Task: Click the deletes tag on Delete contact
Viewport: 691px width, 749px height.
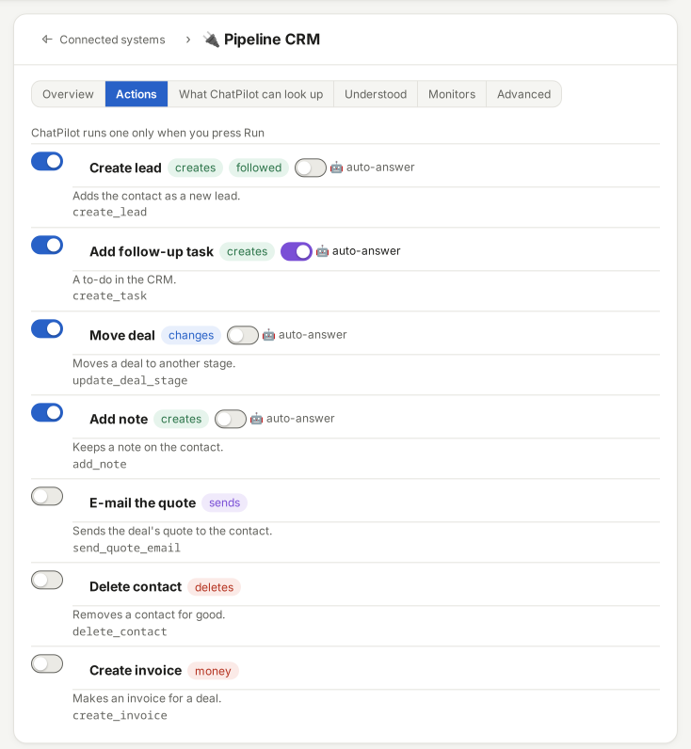Action: point(214,586)
